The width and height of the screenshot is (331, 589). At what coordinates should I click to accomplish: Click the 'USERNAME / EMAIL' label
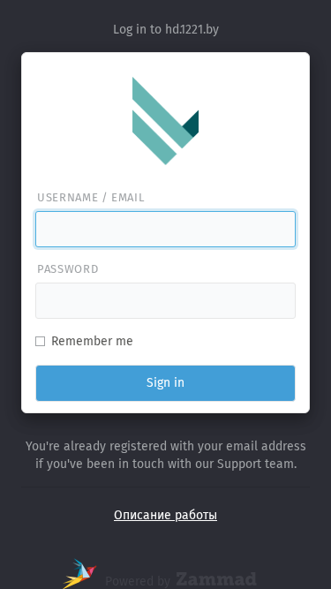click(90, 198)
